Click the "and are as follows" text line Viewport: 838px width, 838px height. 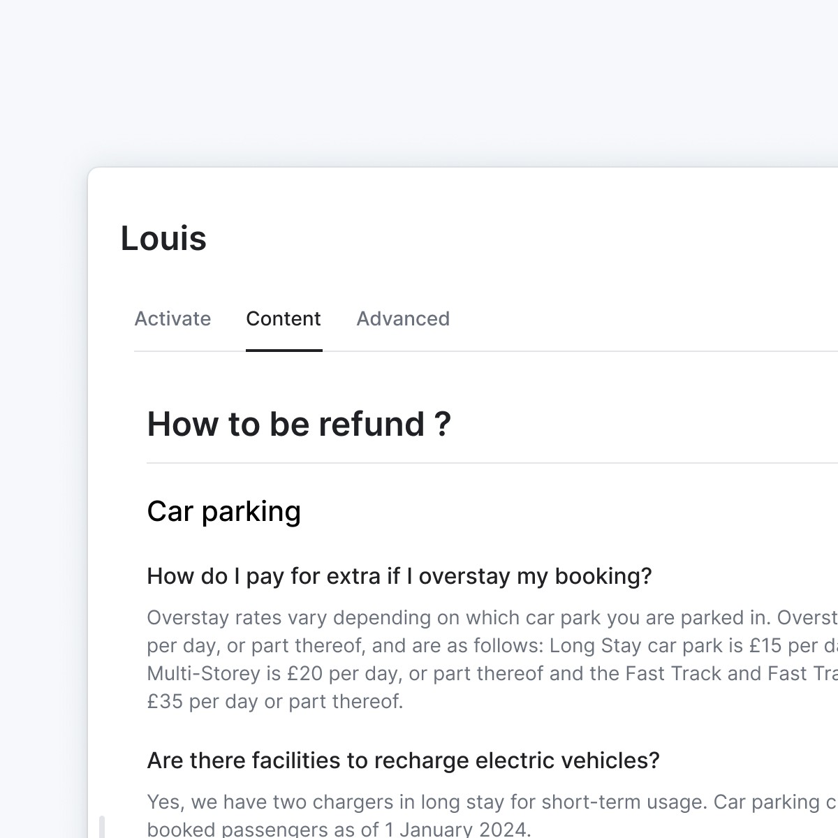point(457,645)
